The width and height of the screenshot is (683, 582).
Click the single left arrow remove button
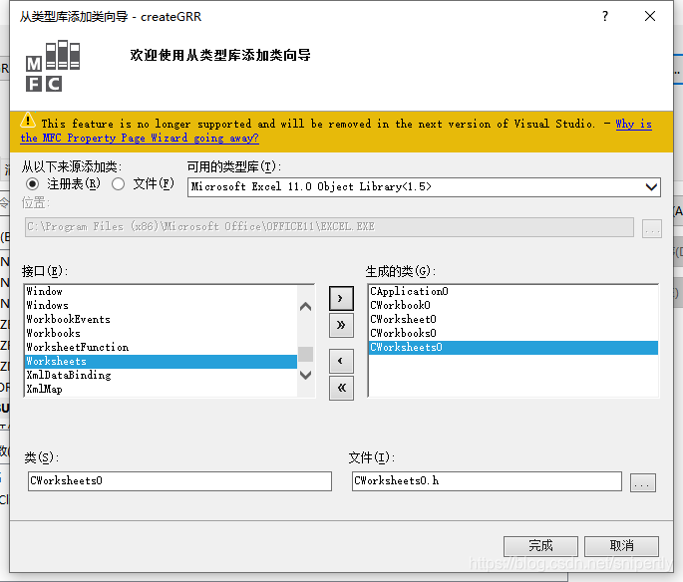[x=341, y=361]
